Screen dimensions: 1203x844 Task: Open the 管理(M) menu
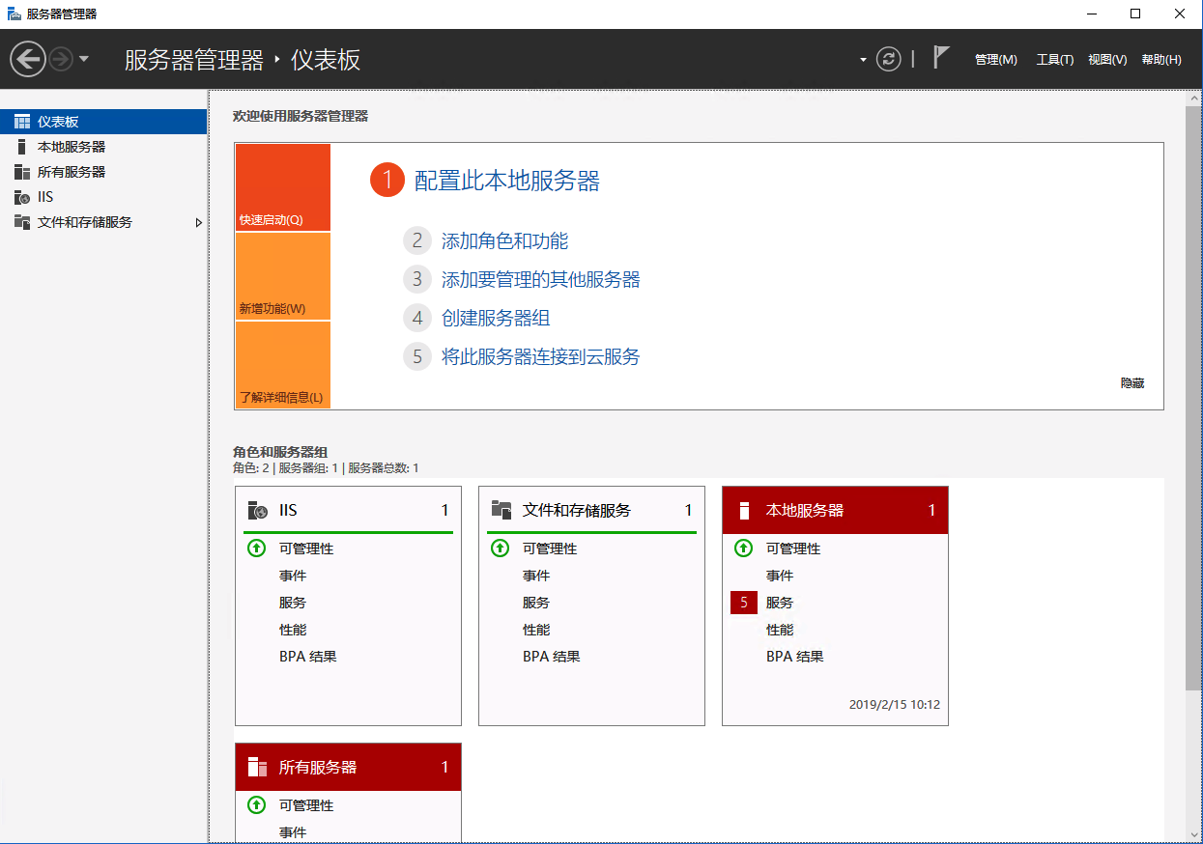[x=996, y=60]
